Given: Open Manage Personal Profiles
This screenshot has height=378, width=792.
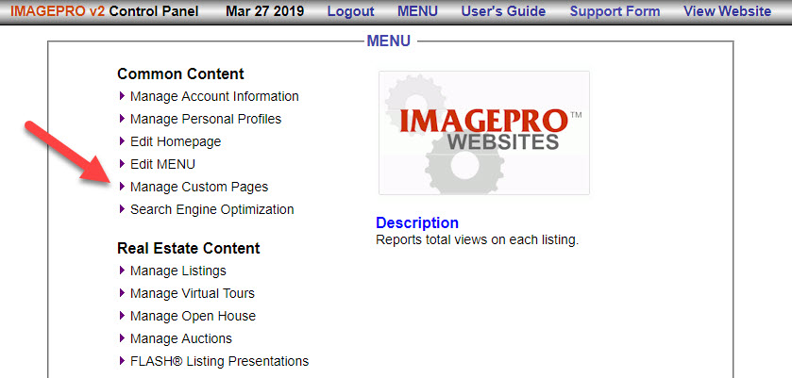Looking at the screenshot, I should (206, 119).
